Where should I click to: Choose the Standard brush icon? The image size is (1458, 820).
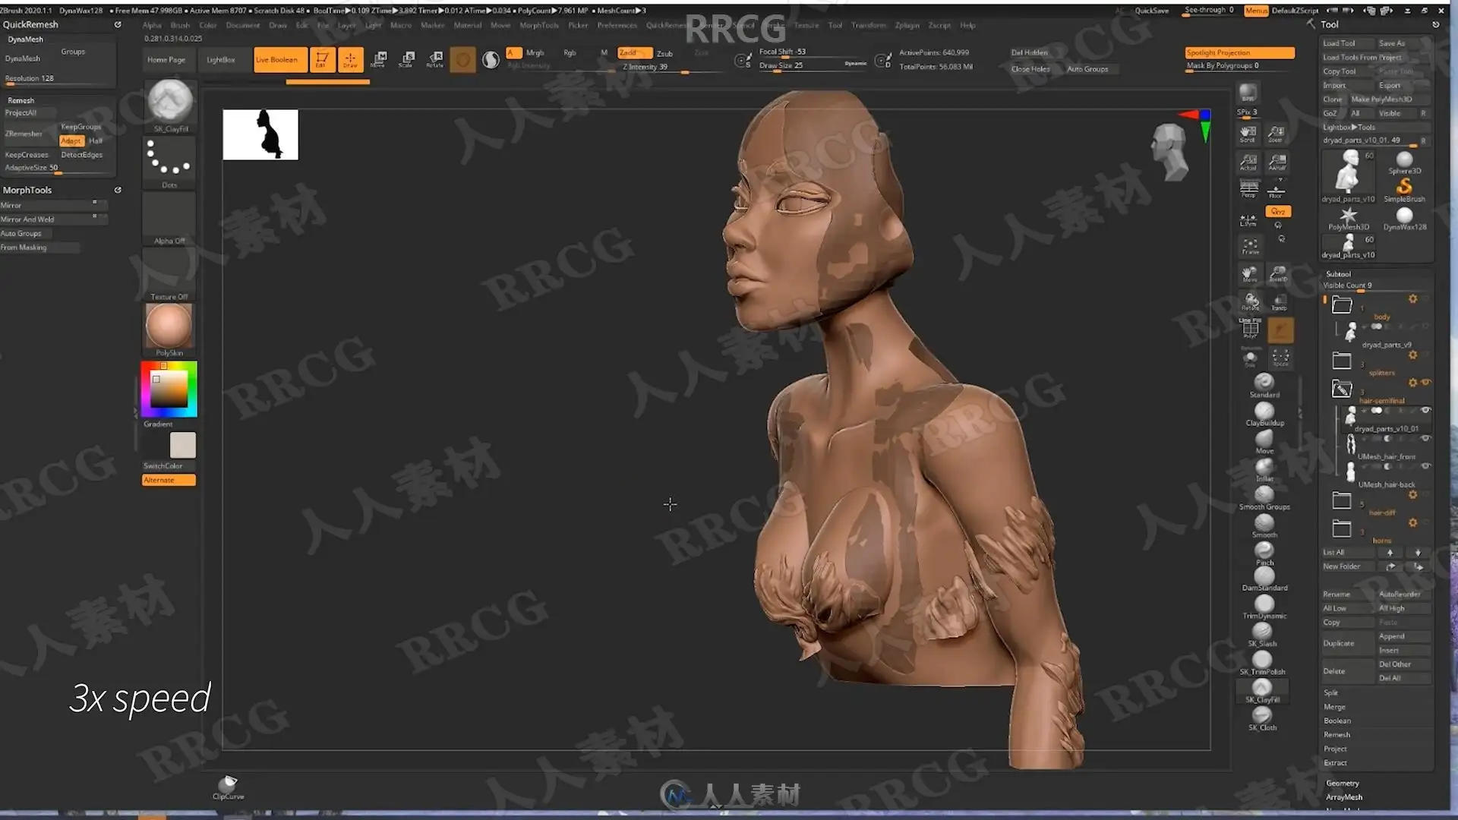[x=1264, y=385]
